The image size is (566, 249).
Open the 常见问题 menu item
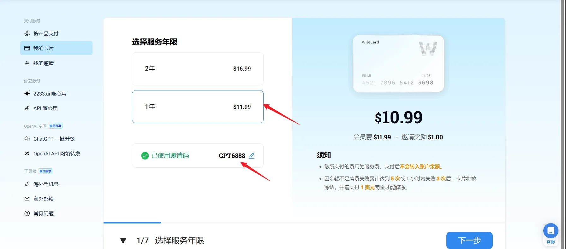pyautogui.click(x=44, y=213)
